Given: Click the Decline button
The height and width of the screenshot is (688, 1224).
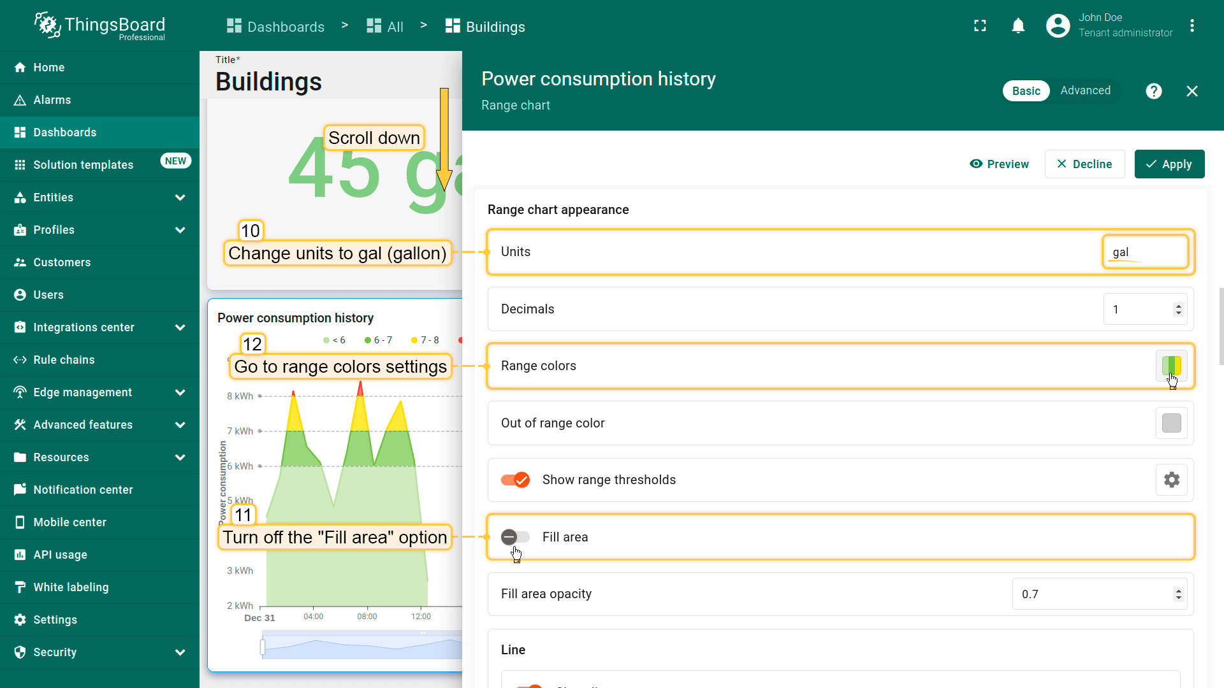Looking at the screenshot, I should click(x=1084, y=164).
